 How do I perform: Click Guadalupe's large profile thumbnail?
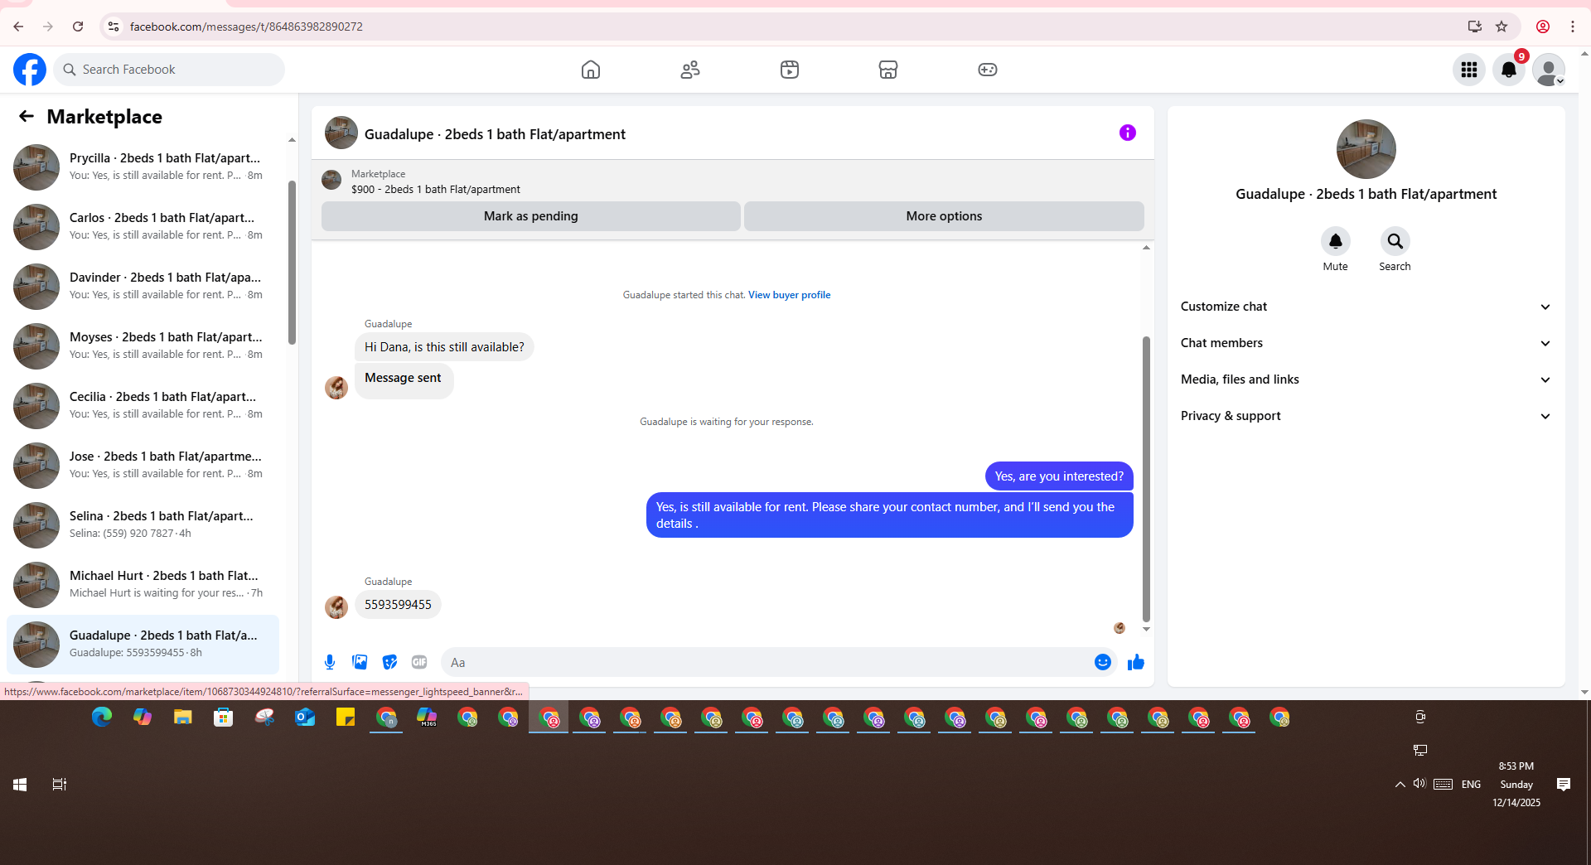(1366, 149)
